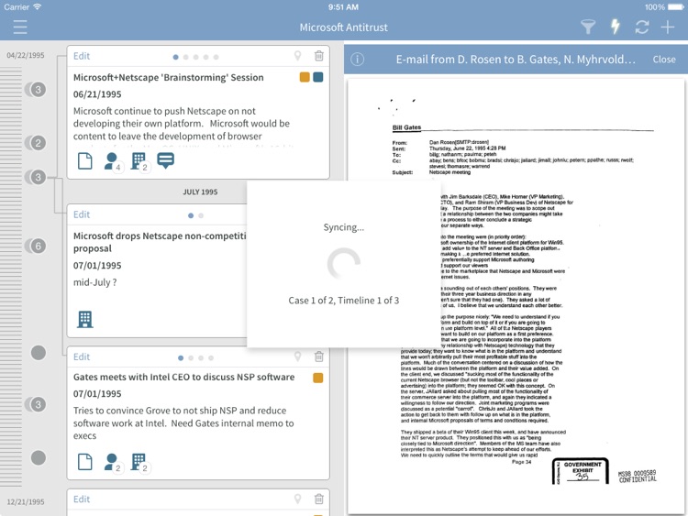Open document icon in Brainstorming Session card
The width and height of the screenshot is (688, 516).
(x=84, y=161)
